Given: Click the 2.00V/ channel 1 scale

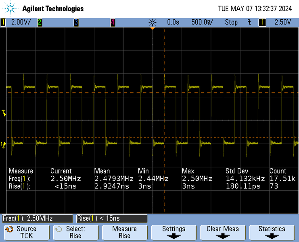Looking at the screenshot, I should point(21,22).
